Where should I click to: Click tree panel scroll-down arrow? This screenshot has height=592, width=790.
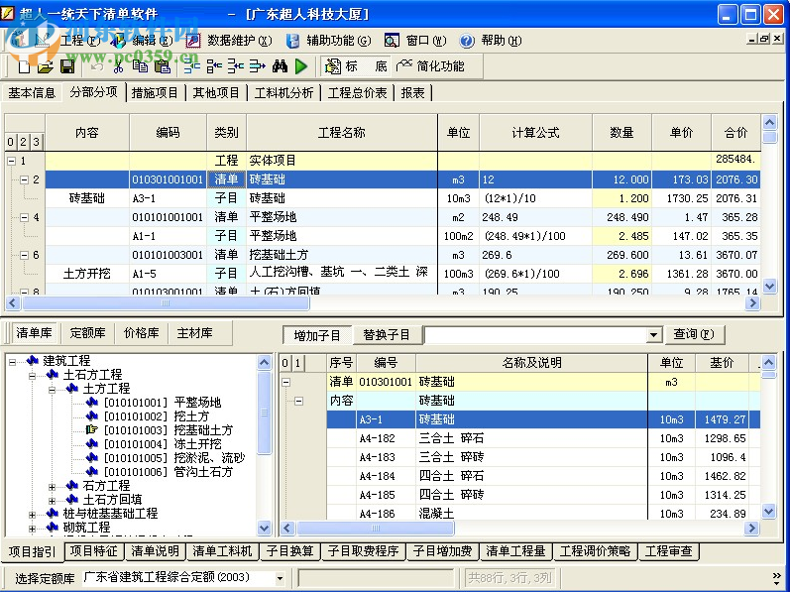click(x=264, y=529)
